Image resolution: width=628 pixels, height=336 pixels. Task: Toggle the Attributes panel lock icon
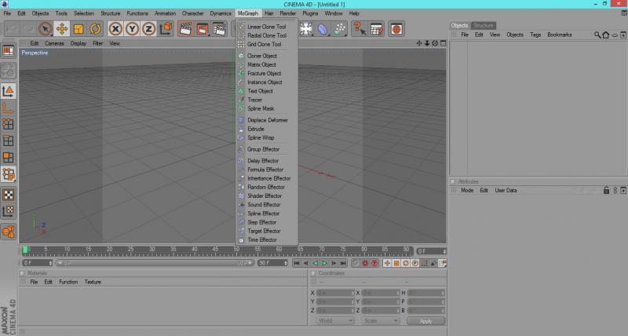click(x=606, y=190)
